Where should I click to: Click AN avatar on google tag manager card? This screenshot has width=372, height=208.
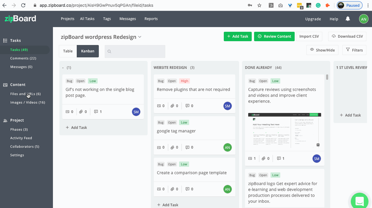[x=227, y=147]
